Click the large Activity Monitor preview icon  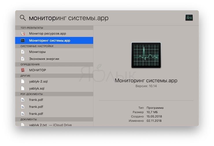(146, 55)
